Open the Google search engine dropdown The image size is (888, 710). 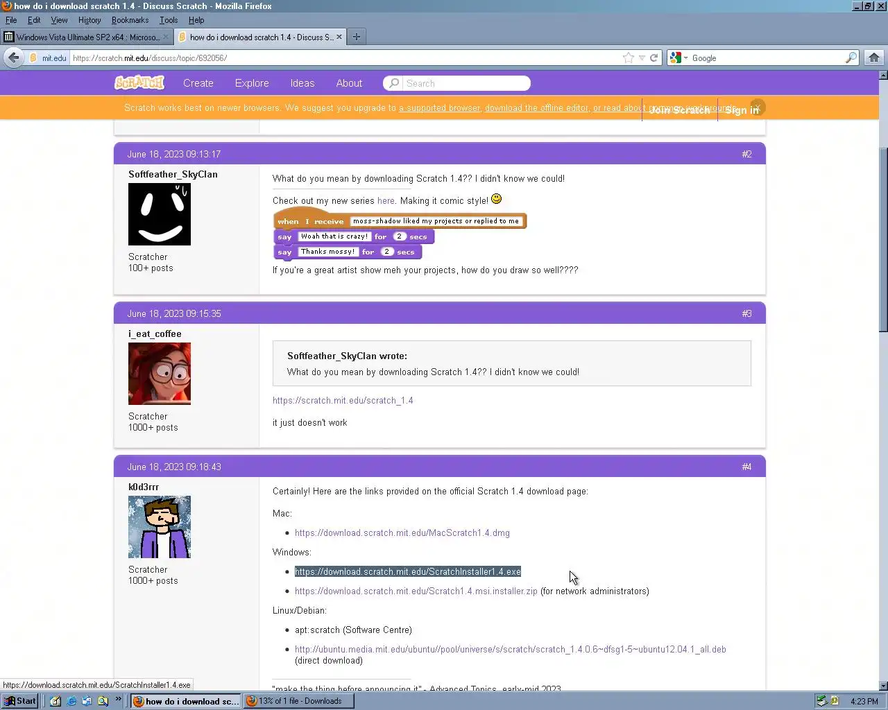pyautogui.click(x=678, y=58)
